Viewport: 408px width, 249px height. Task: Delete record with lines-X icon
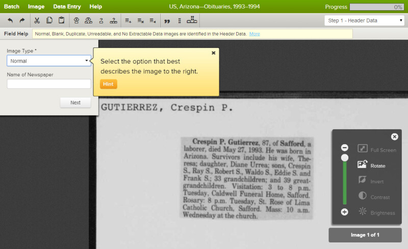pyautogui.click(x=141, y=20)
